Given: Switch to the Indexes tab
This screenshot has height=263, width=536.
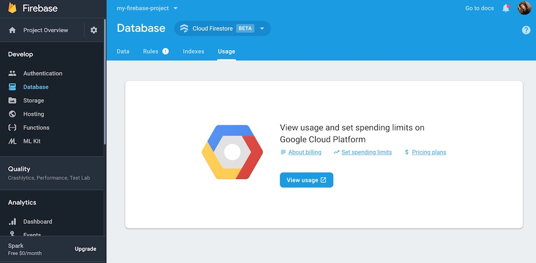Looking at the screenshot, I should point(194,52).
